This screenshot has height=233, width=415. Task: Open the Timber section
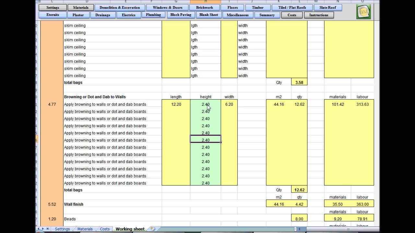click(x=258, y=7)
